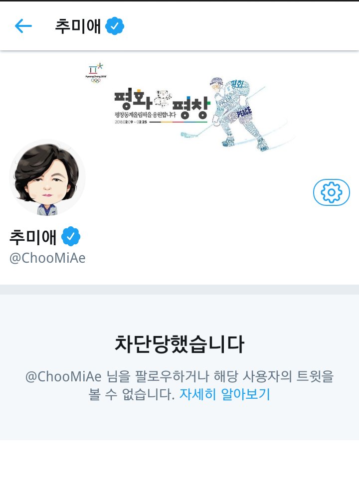Tap the 평화 word on the hockey player's shoulder

(x=237, y=84)
